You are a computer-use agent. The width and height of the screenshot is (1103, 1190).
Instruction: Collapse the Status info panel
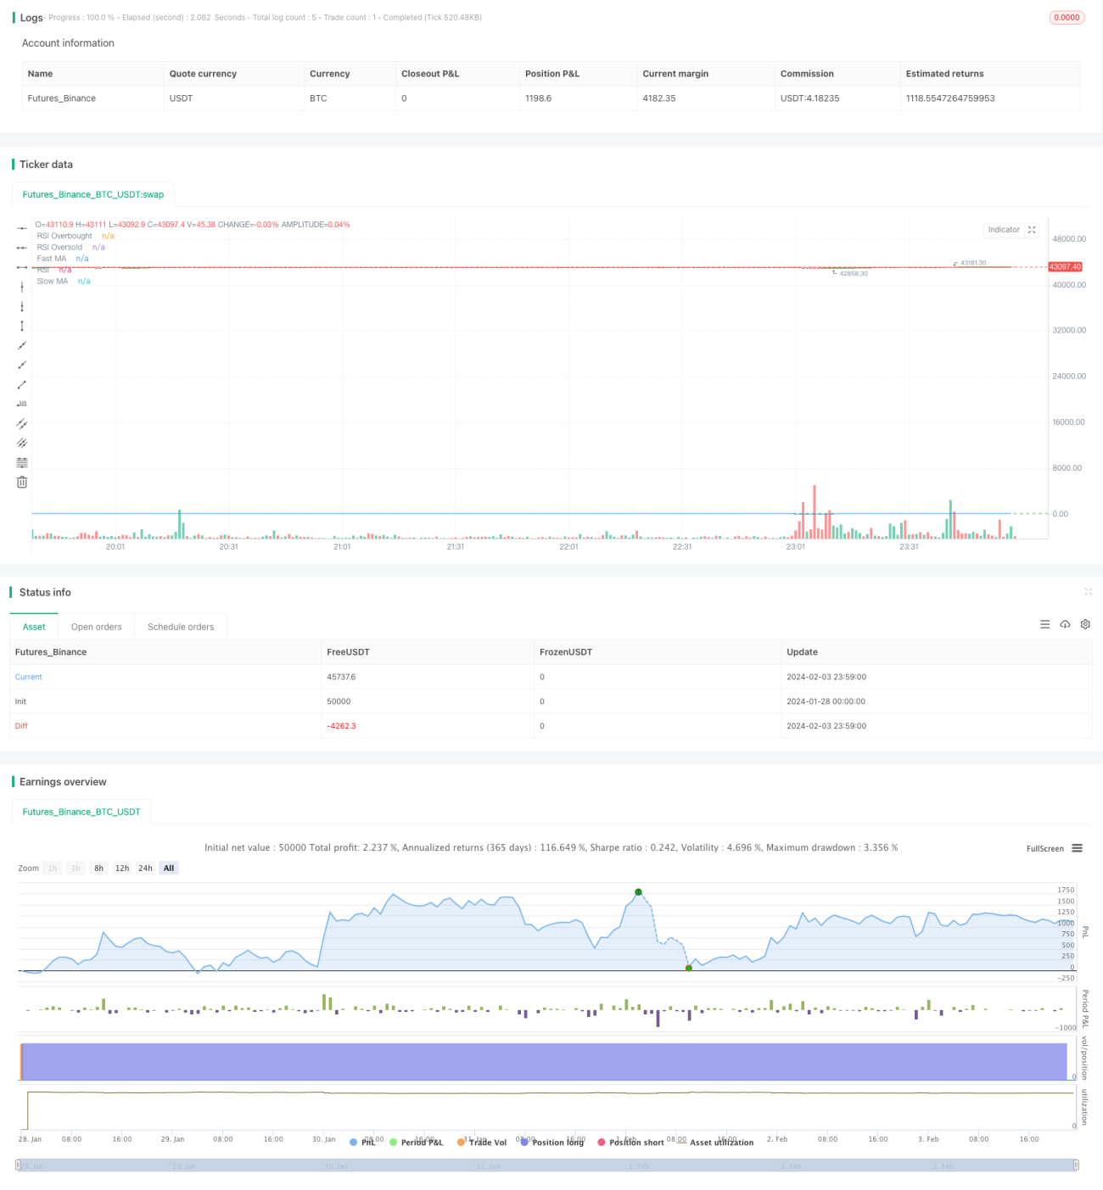(x=1088, y=592)
